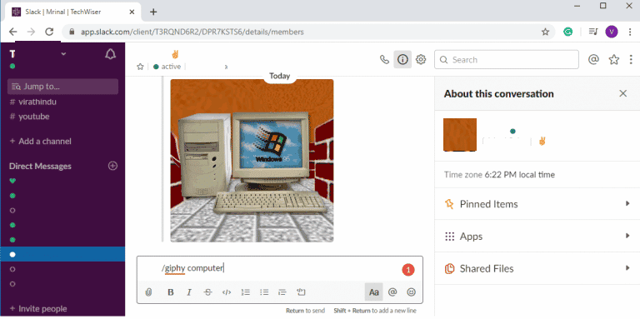Open Jump to quick switcher
The height and width of the screenshot is (319, 640).
pyautogui.click(x=62, y=87)
